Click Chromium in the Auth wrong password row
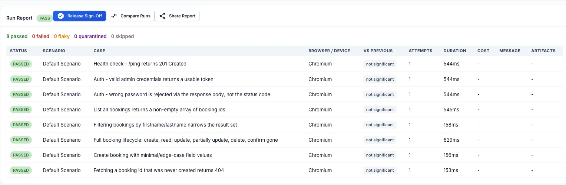This screenshot has height=185, width=566. click(x=320, y=94)
